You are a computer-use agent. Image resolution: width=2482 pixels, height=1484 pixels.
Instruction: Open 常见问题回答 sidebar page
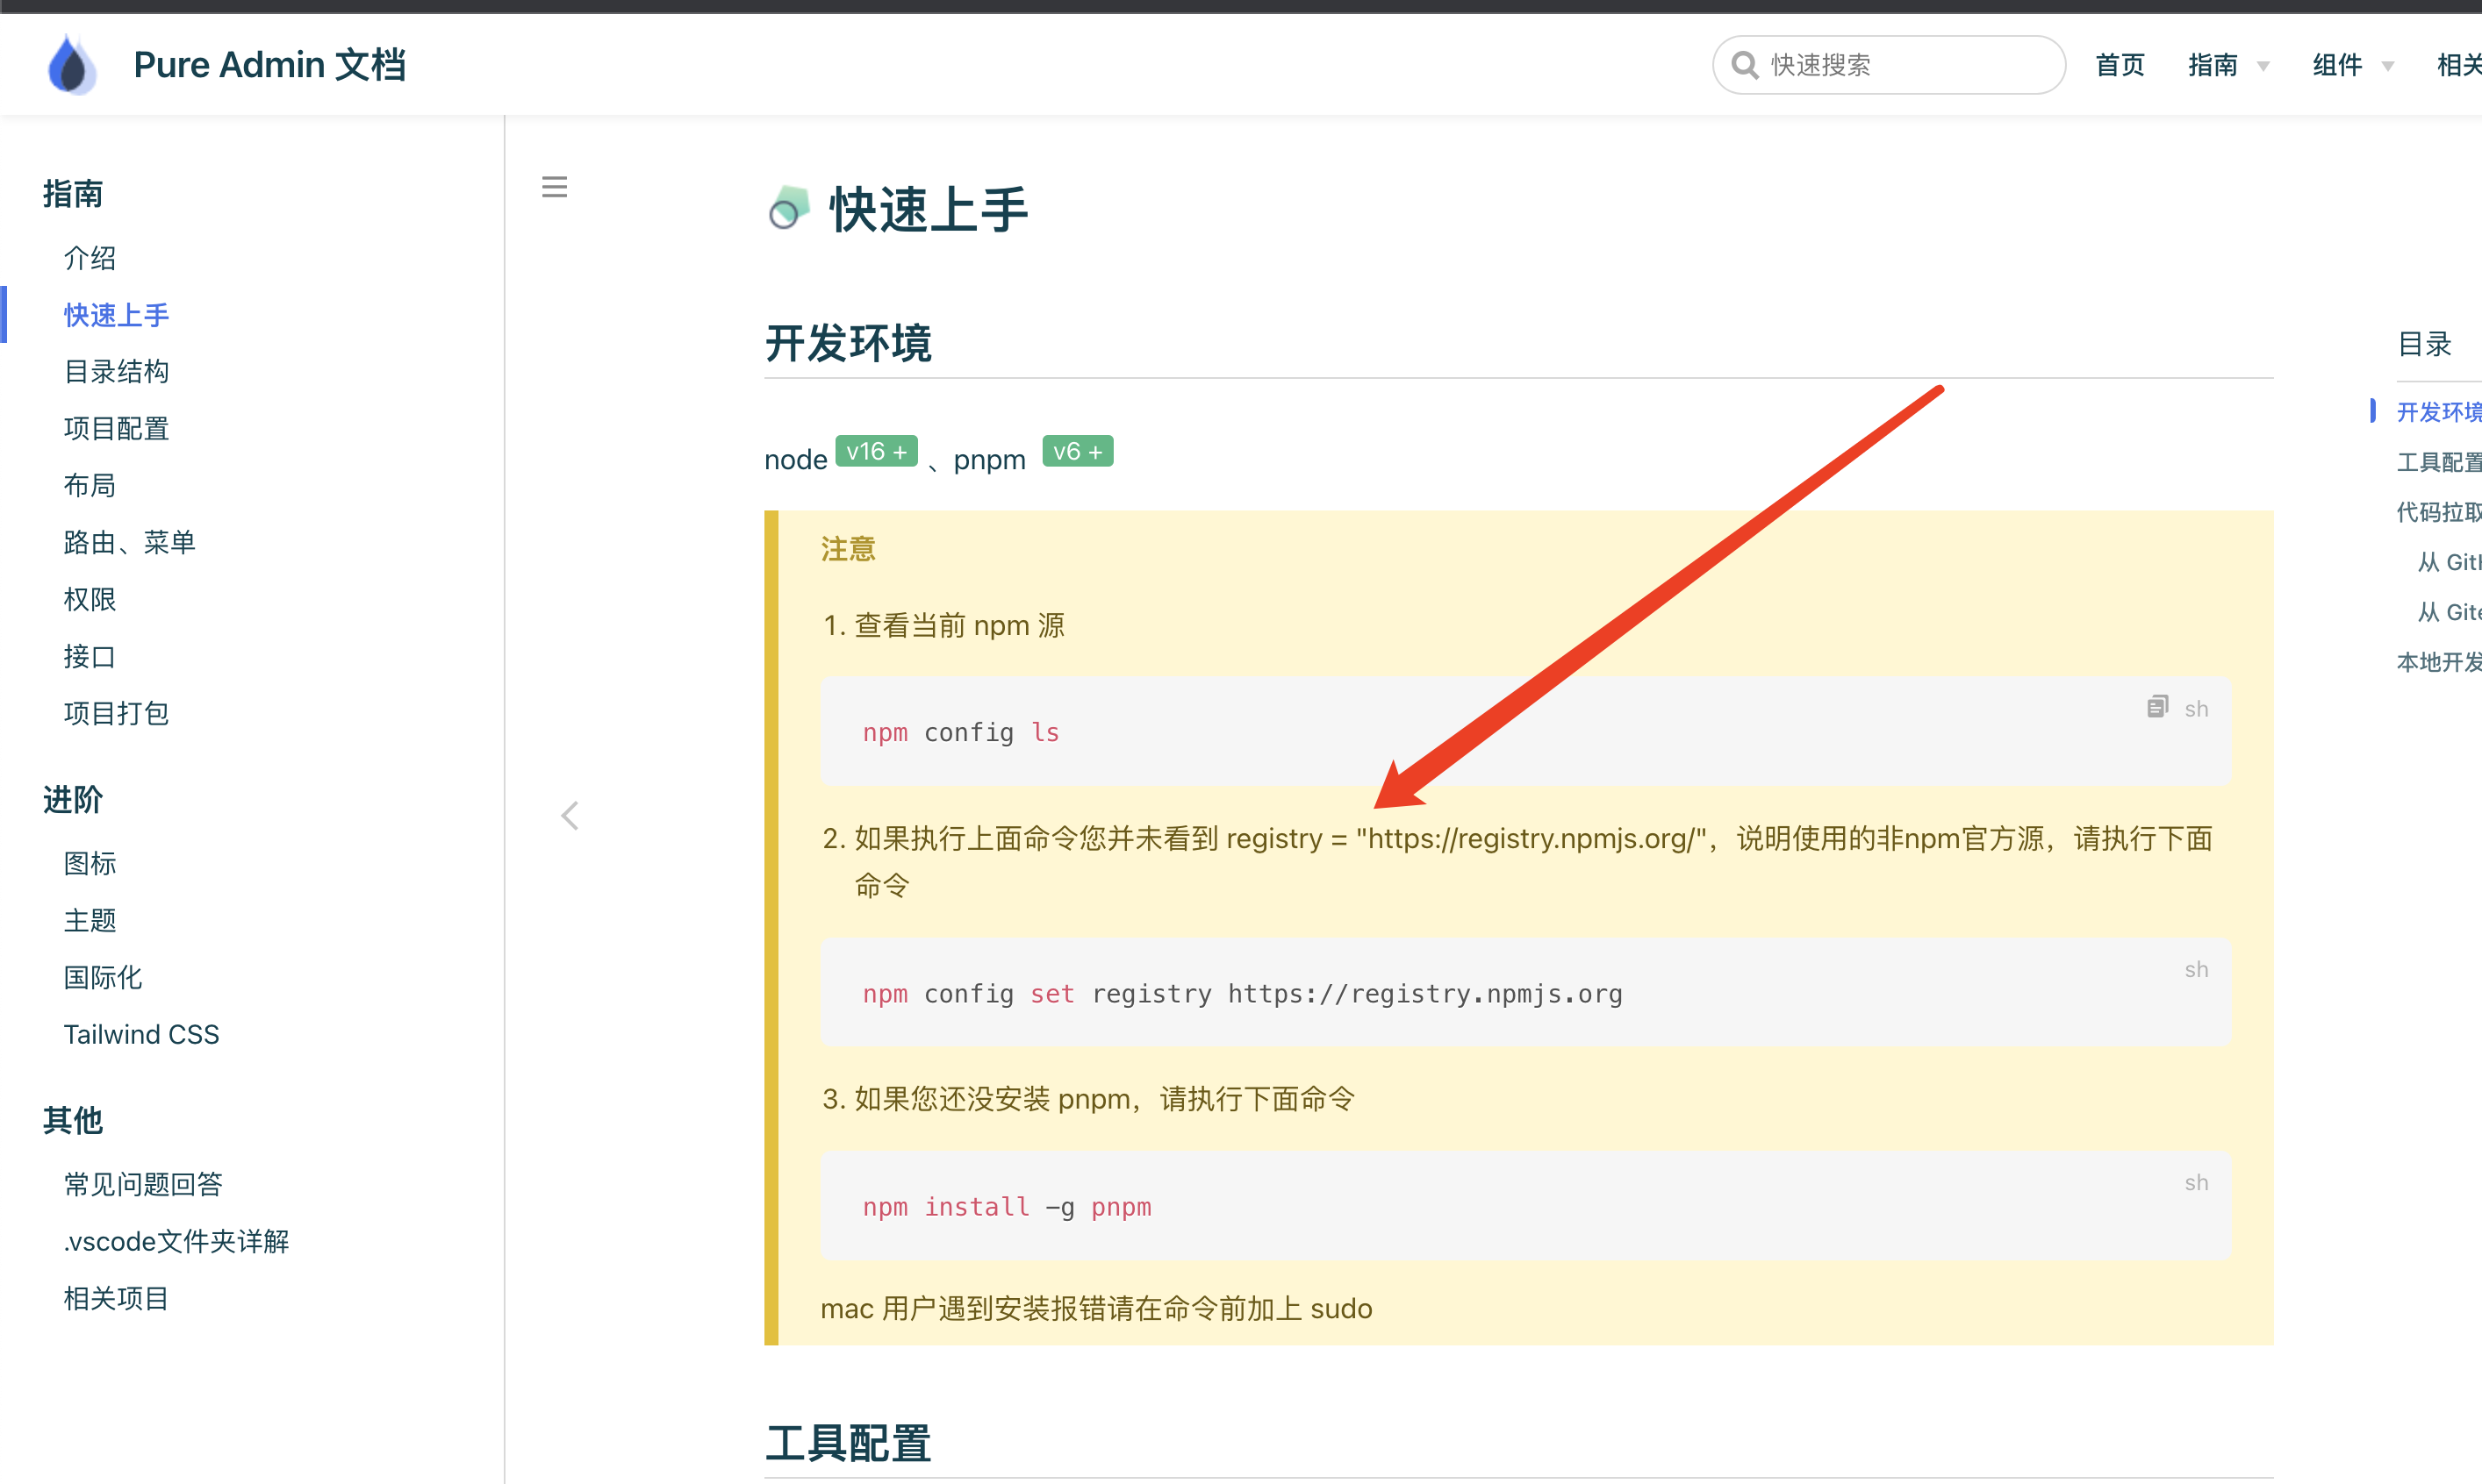[x=143, y=1185]
